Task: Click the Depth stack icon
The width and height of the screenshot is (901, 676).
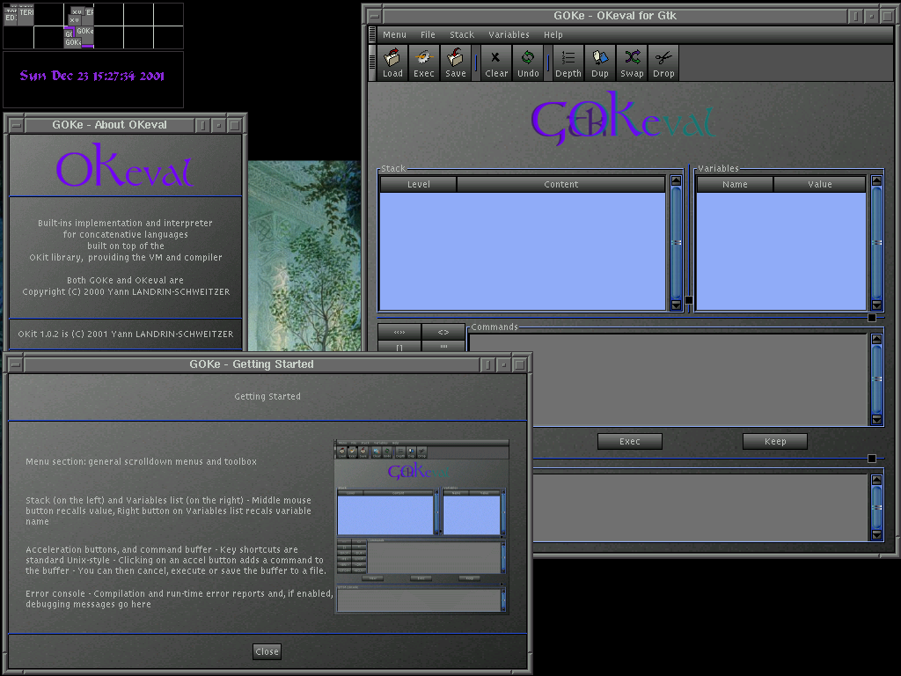Action: tap(568, 63)
